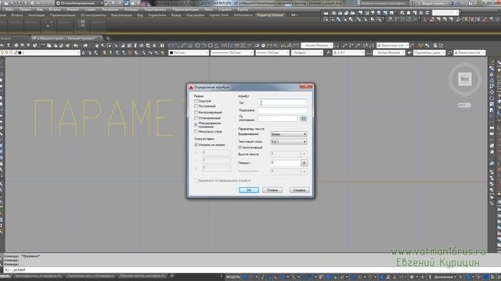Uncheck Фиксированное положение (Lock position)
Image resolution: width=501 pixels, height=281 pixels.
[x=196, y=125]
